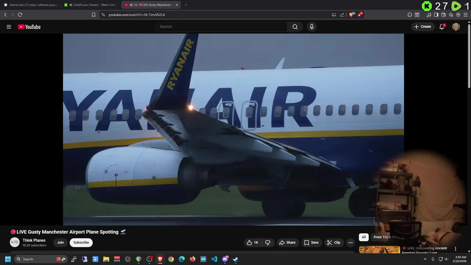
Task: Like the video with thumbs up
Action: pyautogui.click(x=252, y=243)
